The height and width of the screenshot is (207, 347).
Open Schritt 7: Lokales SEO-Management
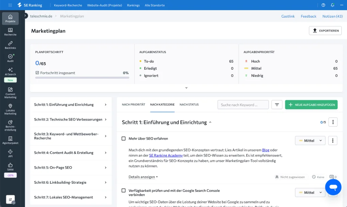point(70,197)
